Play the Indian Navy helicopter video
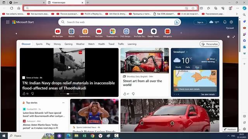 point(69,68)
